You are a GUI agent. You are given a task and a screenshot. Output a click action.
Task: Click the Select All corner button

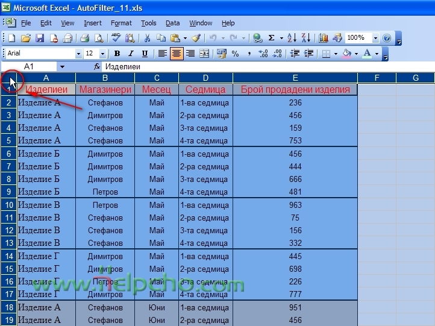[9, 78]
